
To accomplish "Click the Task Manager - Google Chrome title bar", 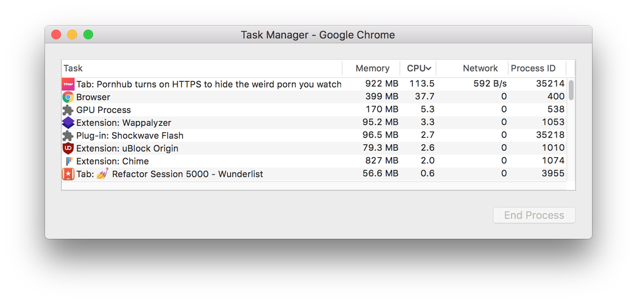I will click(318, 35).
